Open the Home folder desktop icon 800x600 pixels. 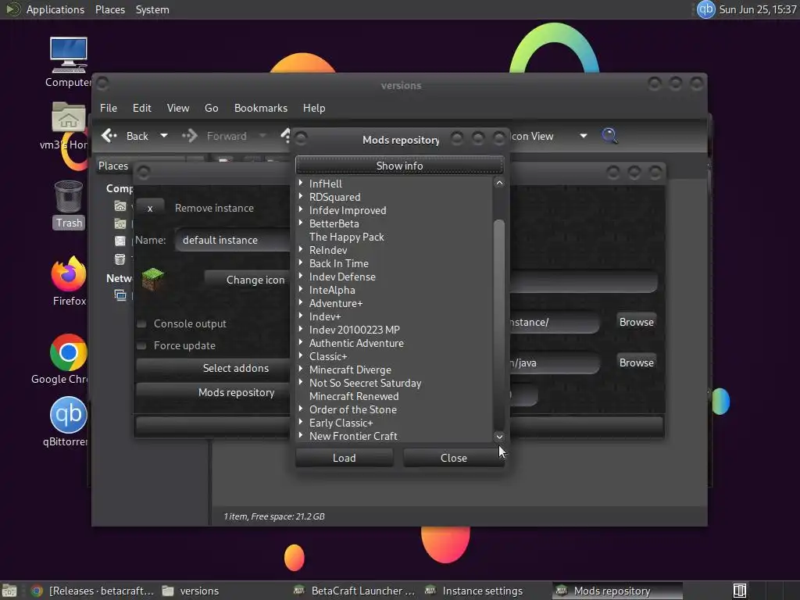tap(69, 118)
